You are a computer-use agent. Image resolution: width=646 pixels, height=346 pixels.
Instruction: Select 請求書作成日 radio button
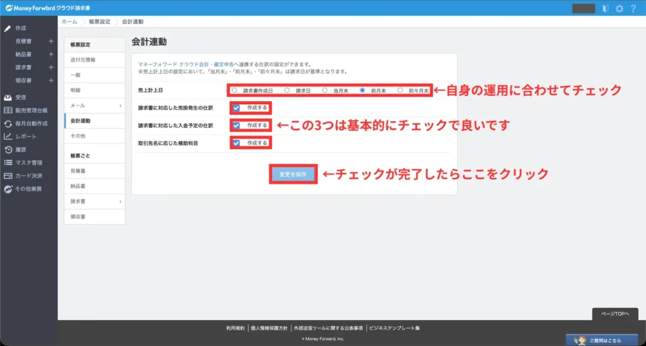[235, 90]
